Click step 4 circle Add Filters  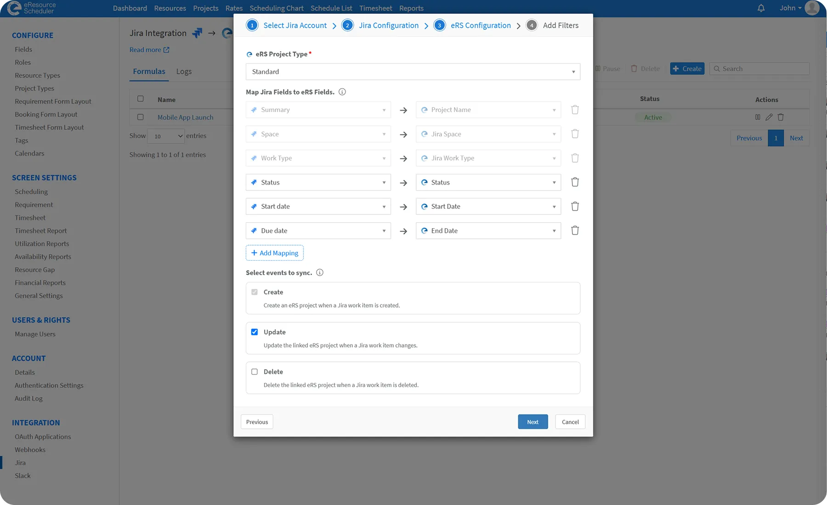point(532,25)
